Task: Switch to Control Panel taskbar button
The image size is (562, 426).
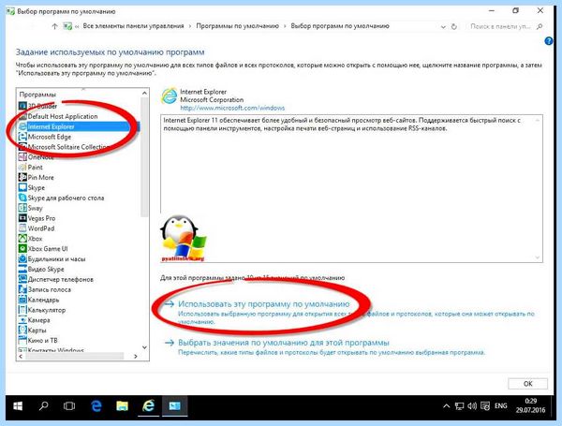Action: pyautogui.click(x=174, y=406)
